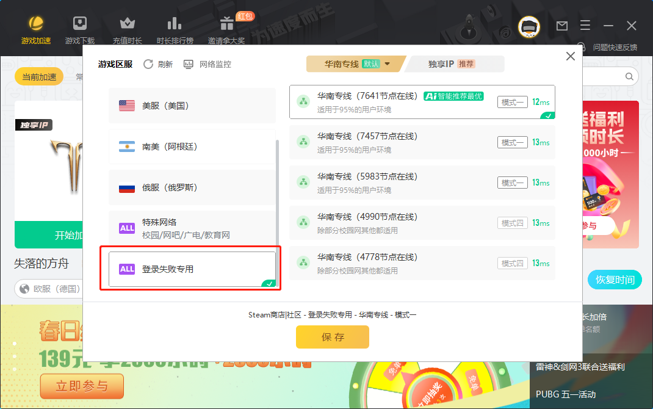Open the hamburger main menu
Screen dimensions: 653x409
tap(585, 26)
